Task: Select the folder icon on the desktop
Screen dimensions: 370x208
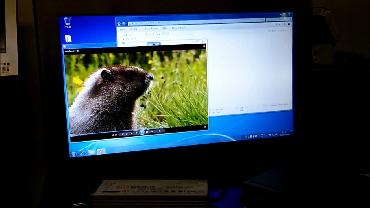Action: (68, 39)
